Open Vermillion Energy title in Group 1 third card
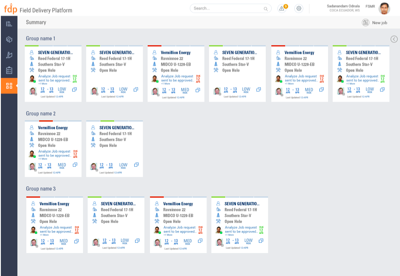This screenshot has width=400, height=276. (176, 53)
